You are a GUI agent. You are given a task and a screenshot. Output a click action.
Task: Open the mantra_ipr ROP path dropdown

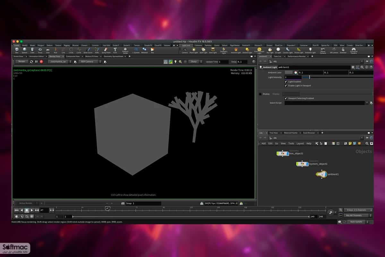[60, 61]
